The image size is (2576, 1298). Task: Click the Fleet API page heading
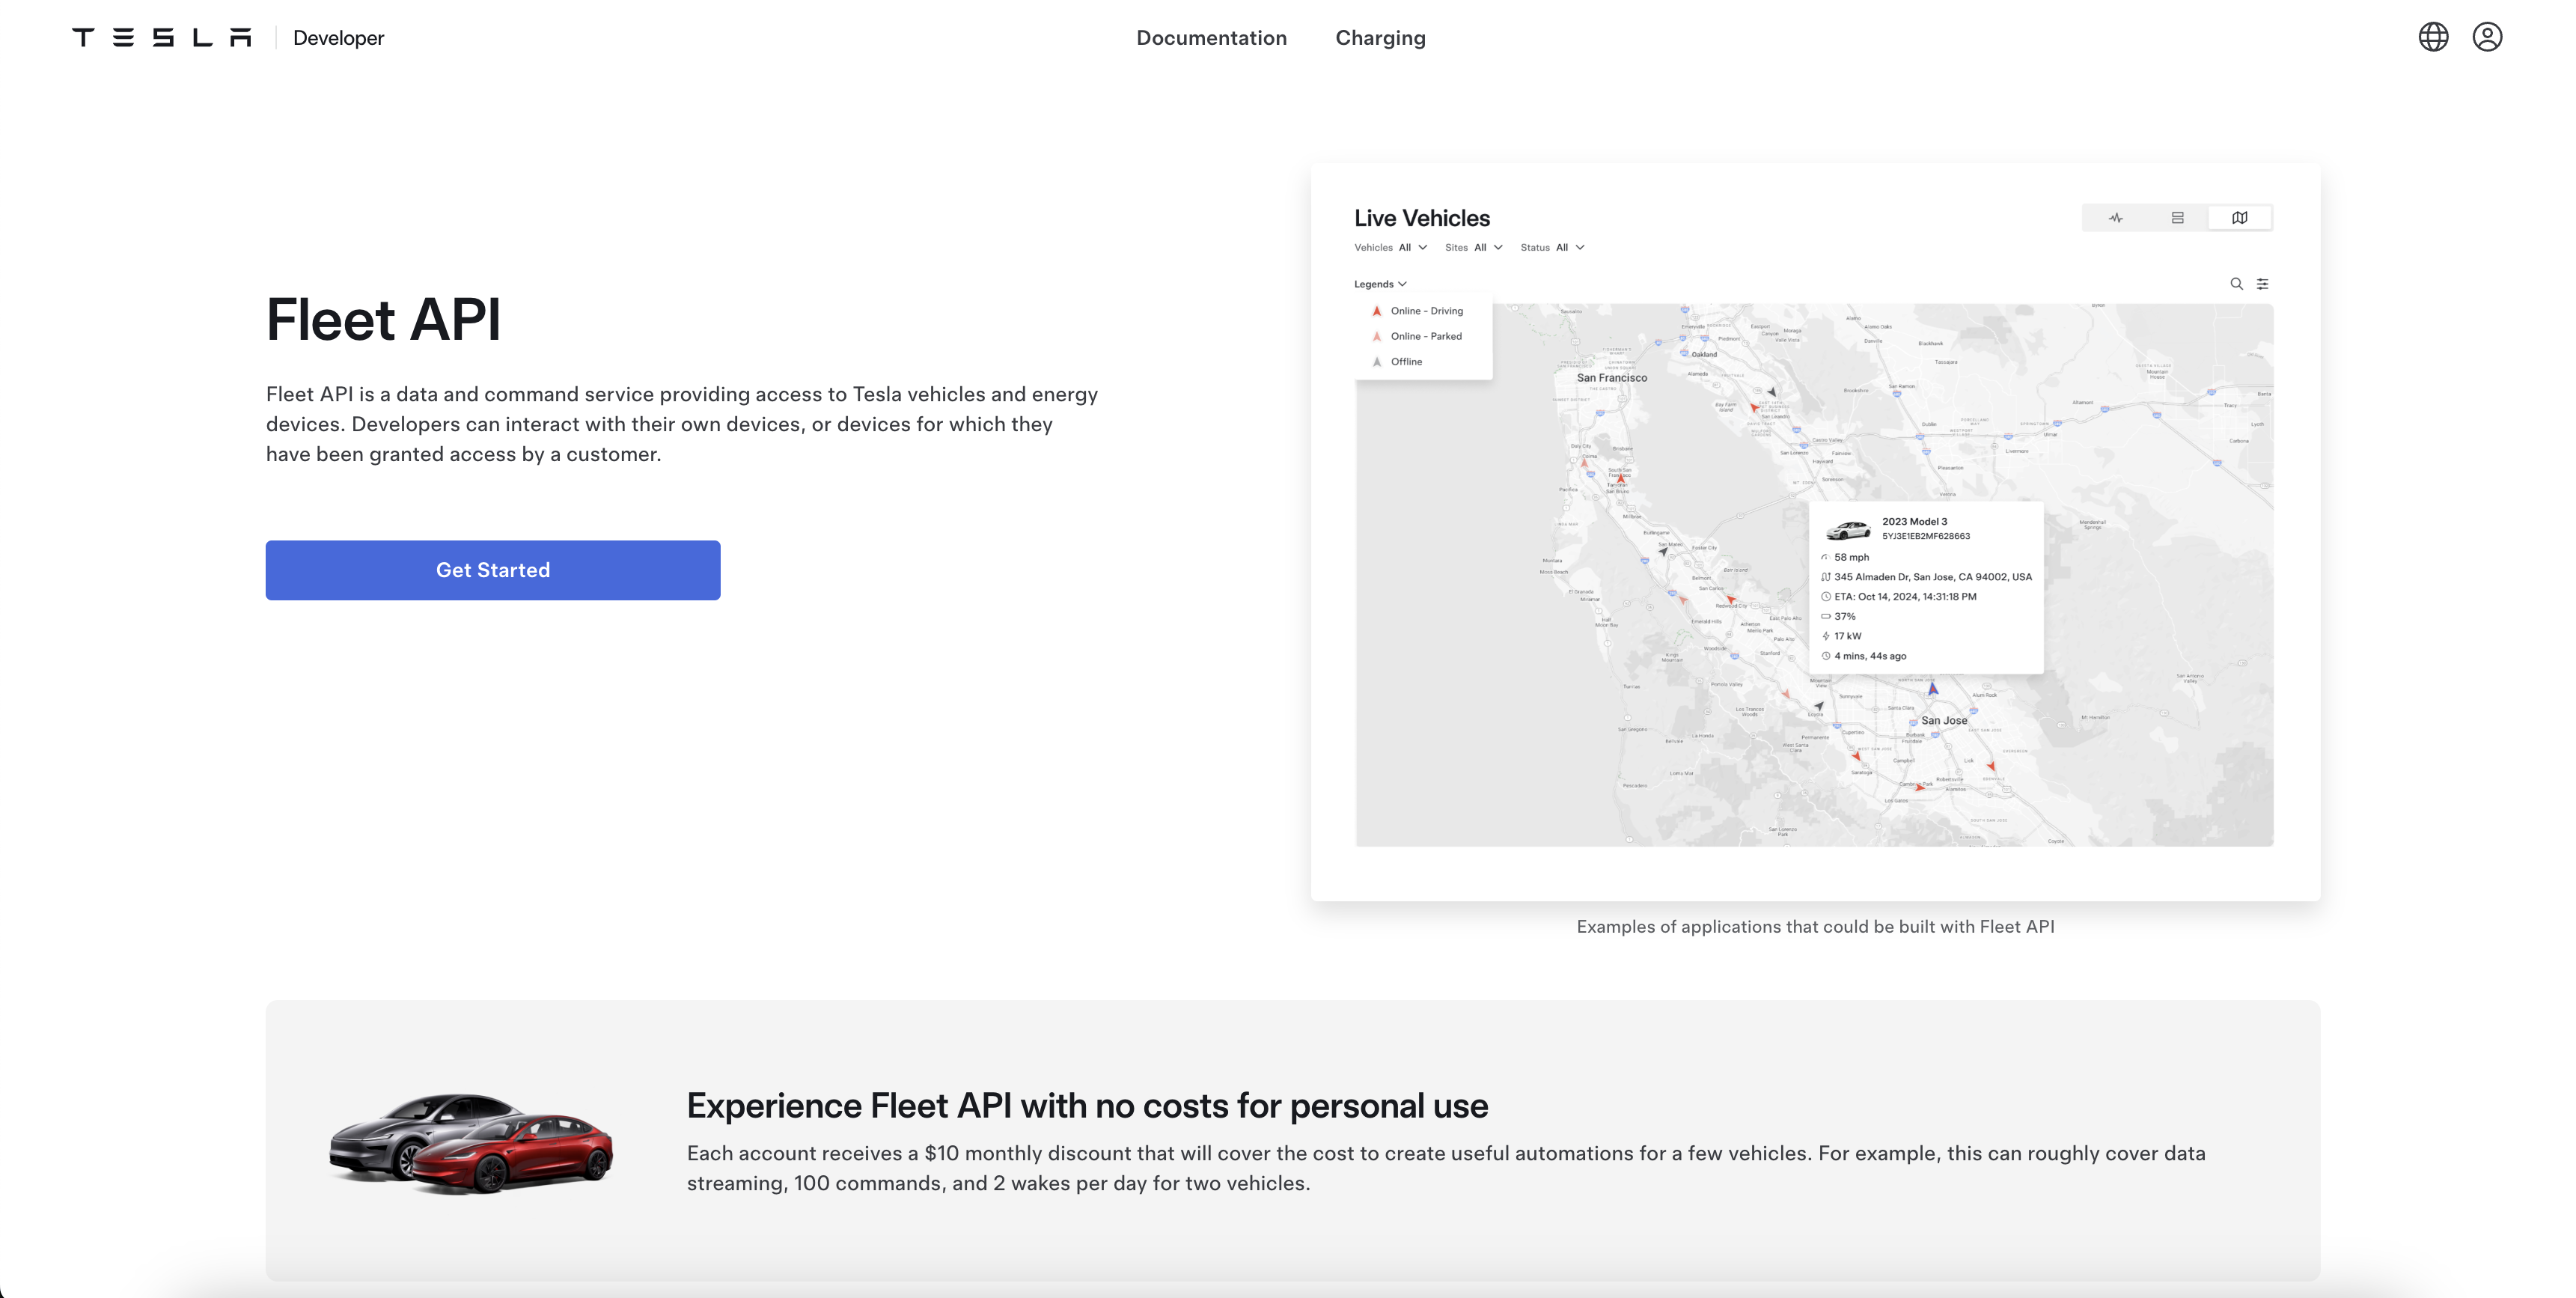click(x=383, y=320)
